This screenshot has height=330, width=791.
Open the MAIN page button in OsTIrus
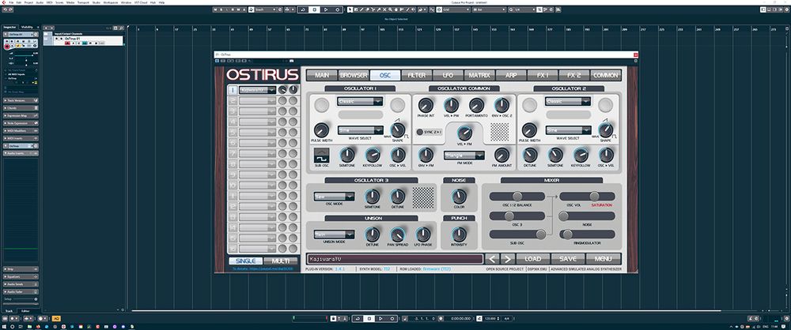click(x=322, y=75)
